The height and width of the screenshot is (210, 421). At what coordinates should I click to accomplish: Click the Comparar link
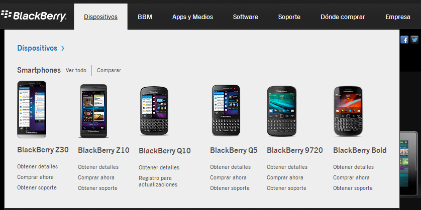109,70
